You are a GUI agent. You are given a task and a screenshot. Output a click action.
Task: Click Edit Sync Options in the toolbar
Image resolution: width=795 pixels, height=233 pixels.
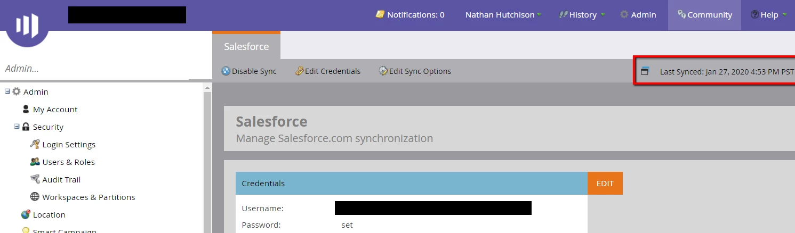[415, 71]
